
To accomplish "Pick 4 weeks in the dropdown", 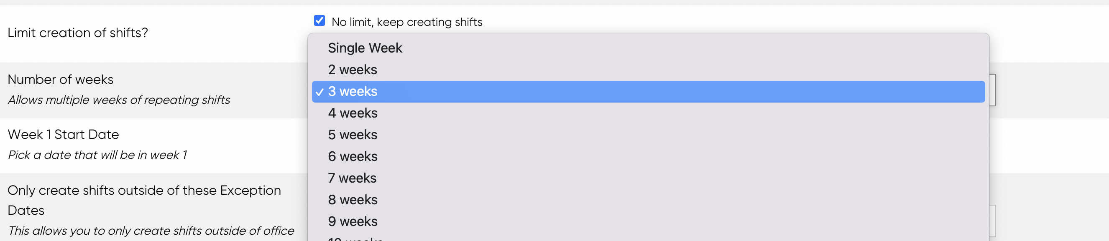I will [648, 113].
